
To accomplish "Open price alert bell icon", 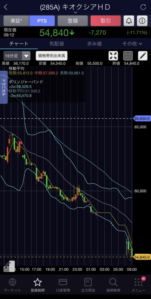I will click(129, 21).
